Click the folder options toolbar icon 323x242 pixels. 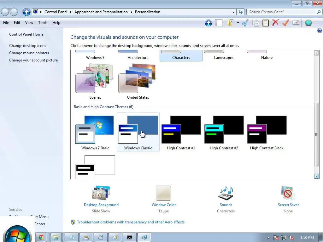230,23
